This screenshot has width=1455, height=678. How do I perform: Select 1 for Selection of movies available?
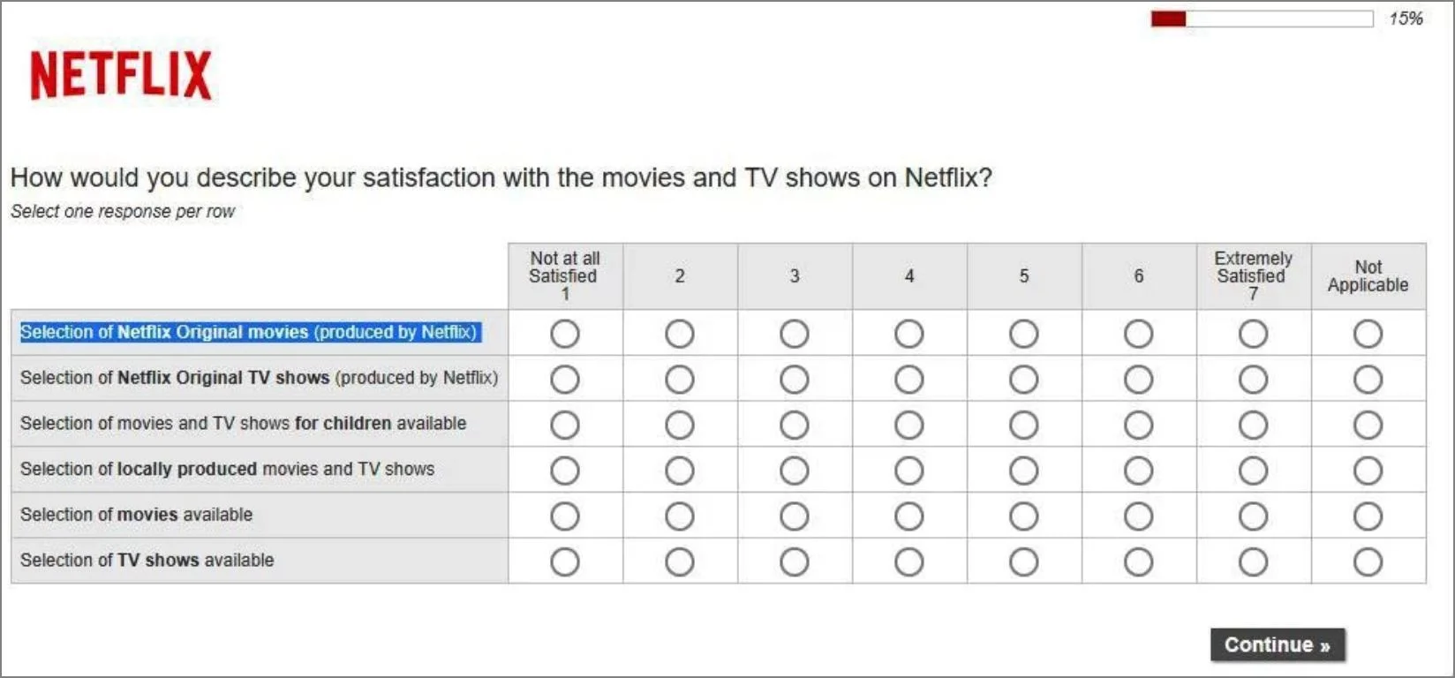(565, 516)
